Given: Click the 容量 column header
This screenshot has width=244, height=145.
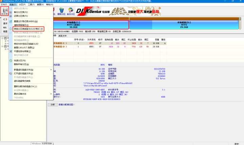Looking at the screenshot, I should tap(155, 40).
